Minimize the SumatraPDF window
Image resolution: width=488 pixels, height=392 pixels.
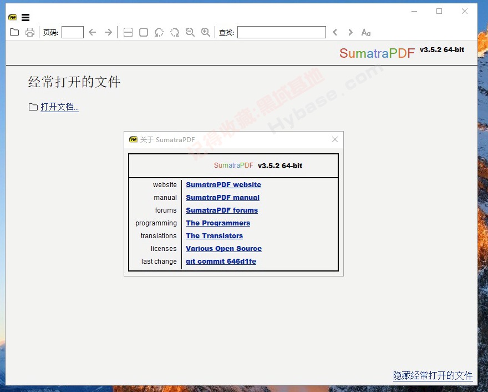pos(414,11)
